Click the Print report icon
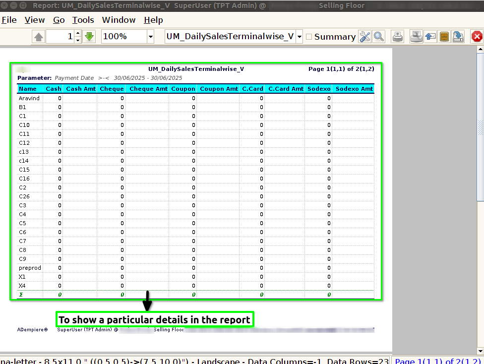Image resolution: width=484 pixels, height=364 pixels. pos(398,37)
